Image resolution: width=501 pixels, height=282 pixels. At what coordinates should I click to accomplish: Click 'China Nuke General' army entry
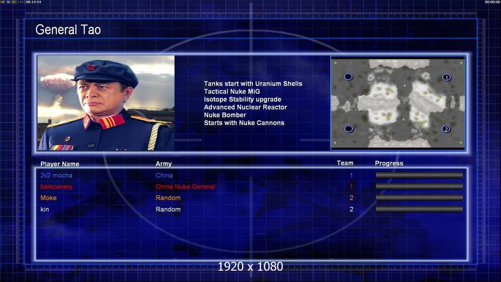coord(185,187)
